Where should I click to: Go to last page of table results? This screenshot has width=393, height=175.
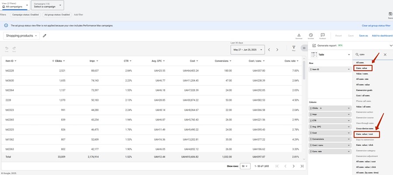pyautogui.click(x=302, y=166)
